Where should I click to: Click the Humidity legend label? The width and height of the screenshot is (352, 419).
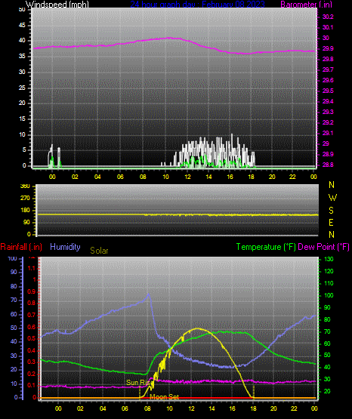click(65, 247)
